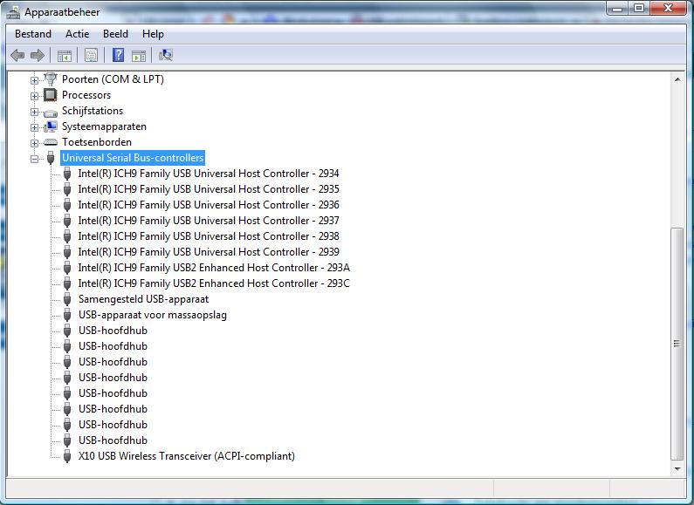Open the Help menu
Image resolution: width=694 pixels, height=505 pixels.
pyautogui.click(x=153, y=34)
